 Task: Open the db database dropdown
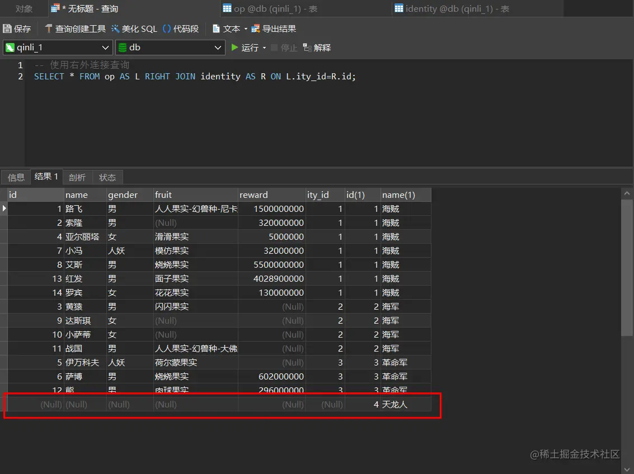click(170, 48)
